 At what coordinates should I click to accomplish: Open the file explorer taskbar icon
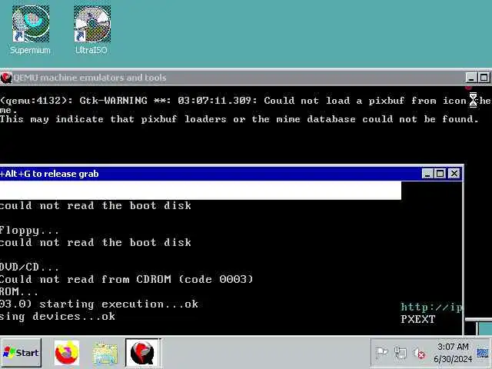105,353
